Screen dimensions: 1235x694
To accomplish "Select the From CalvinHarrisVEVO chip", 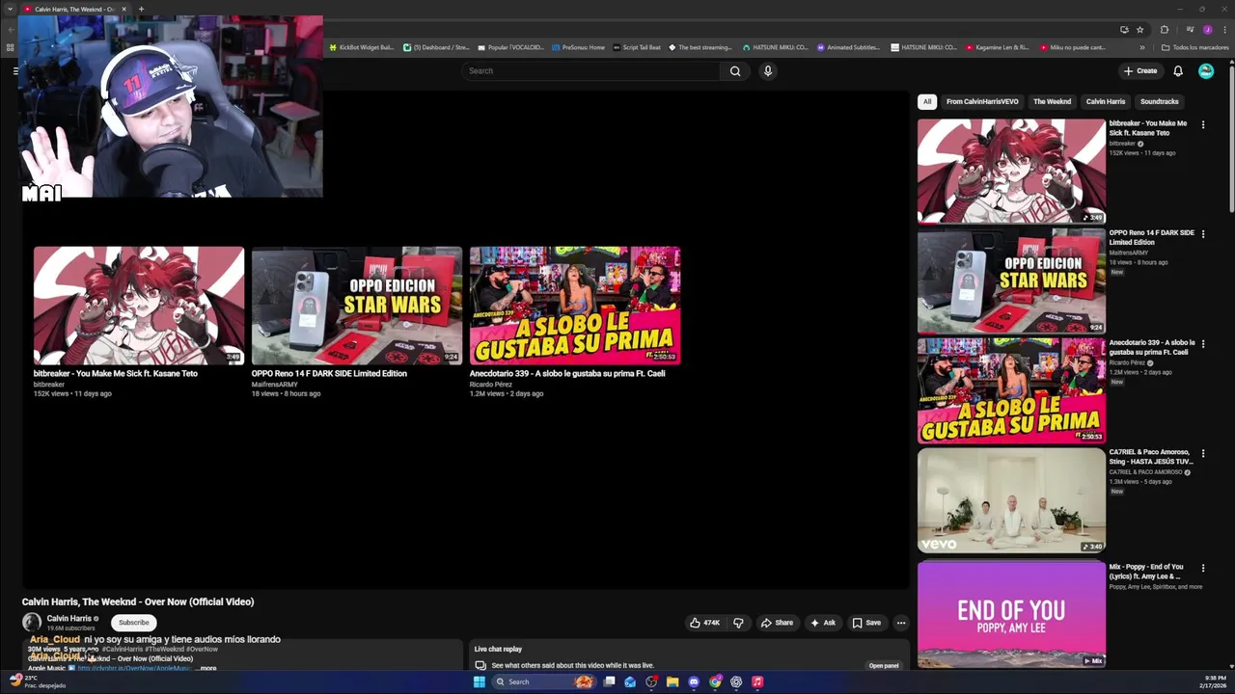I will click(982, 101).
